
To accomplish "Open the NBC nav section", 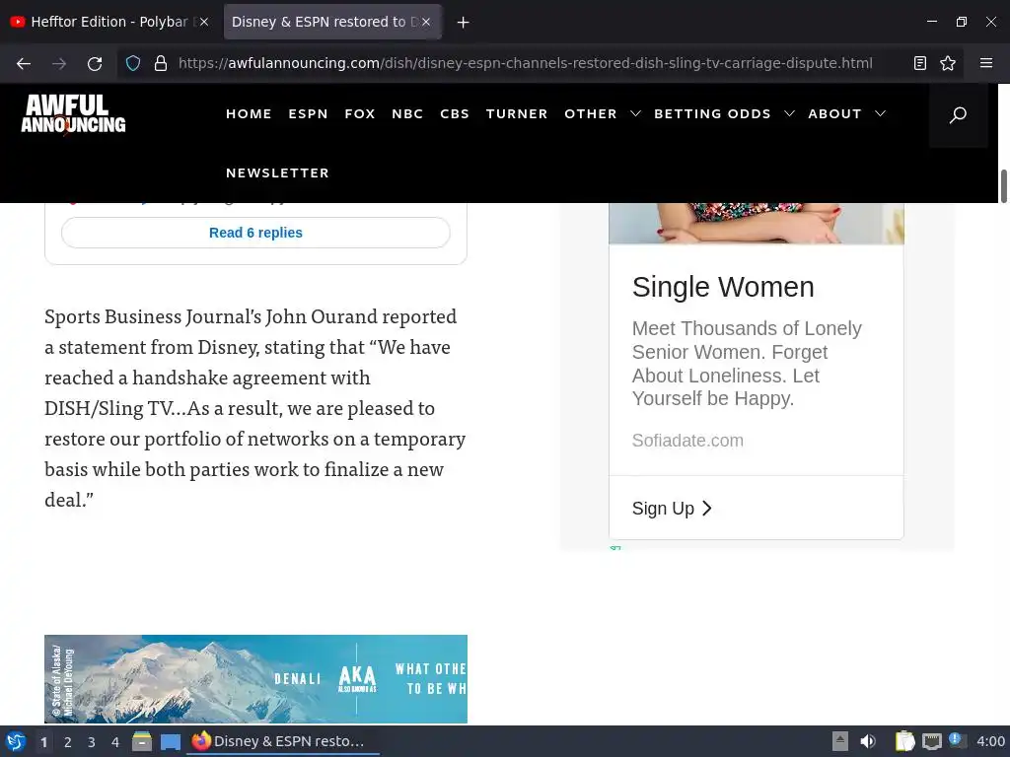I will coord(407,114).
